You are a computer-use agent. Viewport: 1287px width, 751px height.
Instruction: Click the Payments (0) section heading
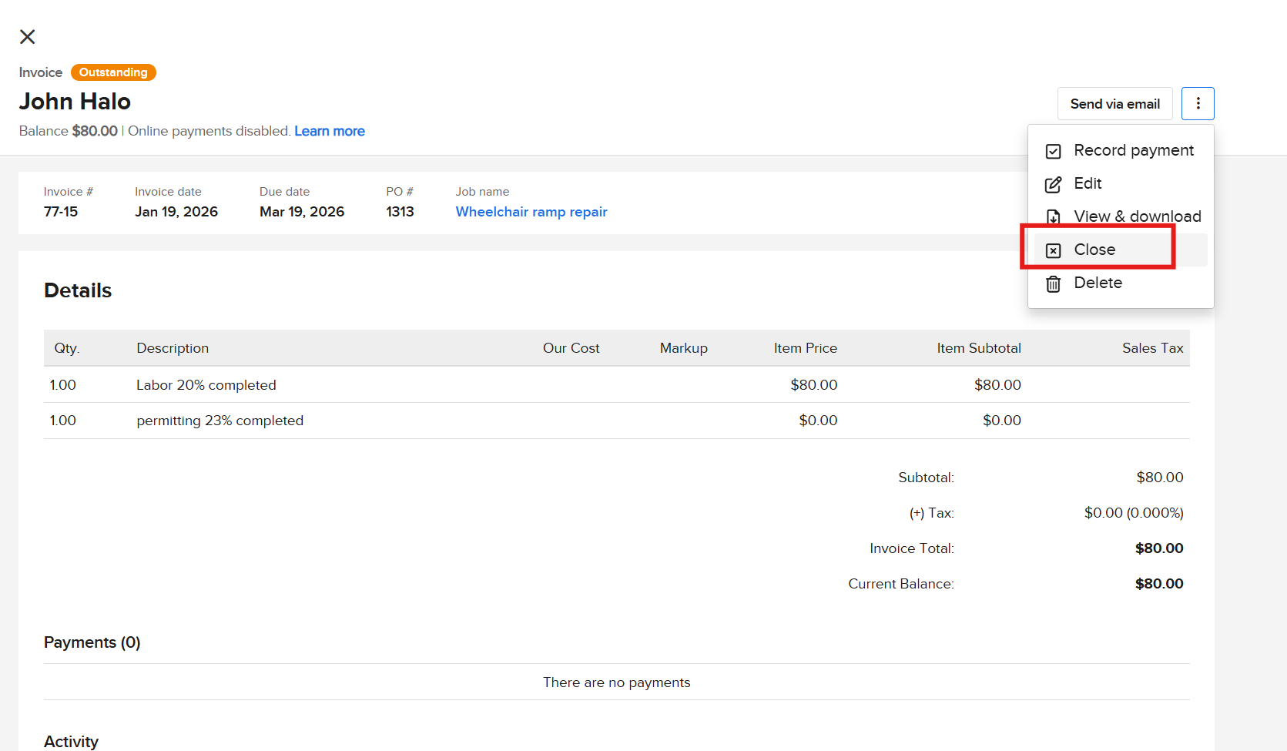[92, 642]
